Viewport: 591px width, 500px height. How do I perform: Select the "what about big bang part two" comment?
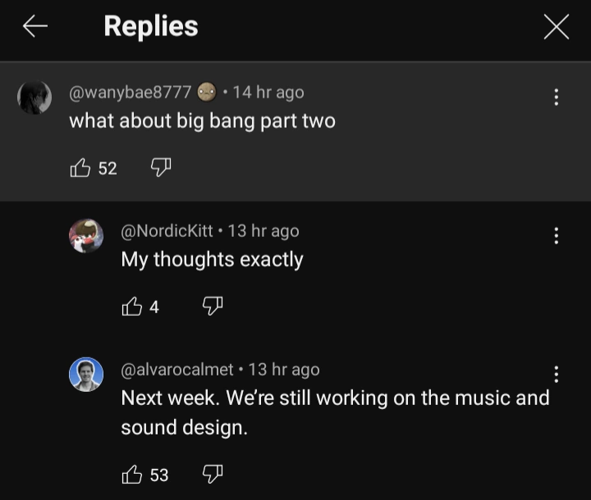(202, 121)
